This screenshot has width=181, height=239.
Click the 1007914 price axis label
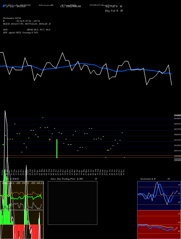coord(177,151)
